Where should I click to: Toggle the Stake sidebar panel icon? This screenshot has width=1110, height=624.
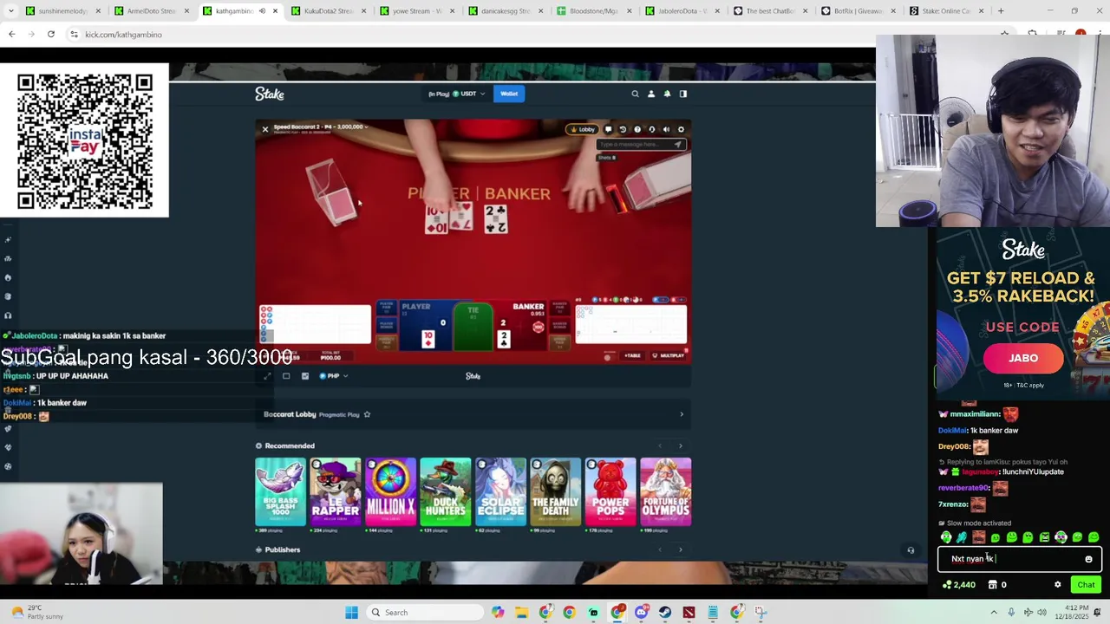[683, 94]
